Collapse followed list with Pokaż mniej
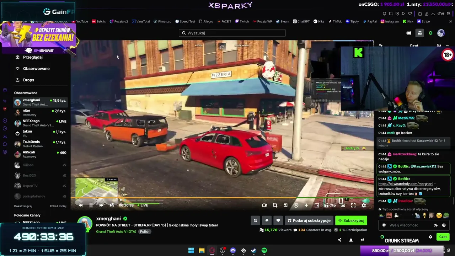 [x=58, y=206]
